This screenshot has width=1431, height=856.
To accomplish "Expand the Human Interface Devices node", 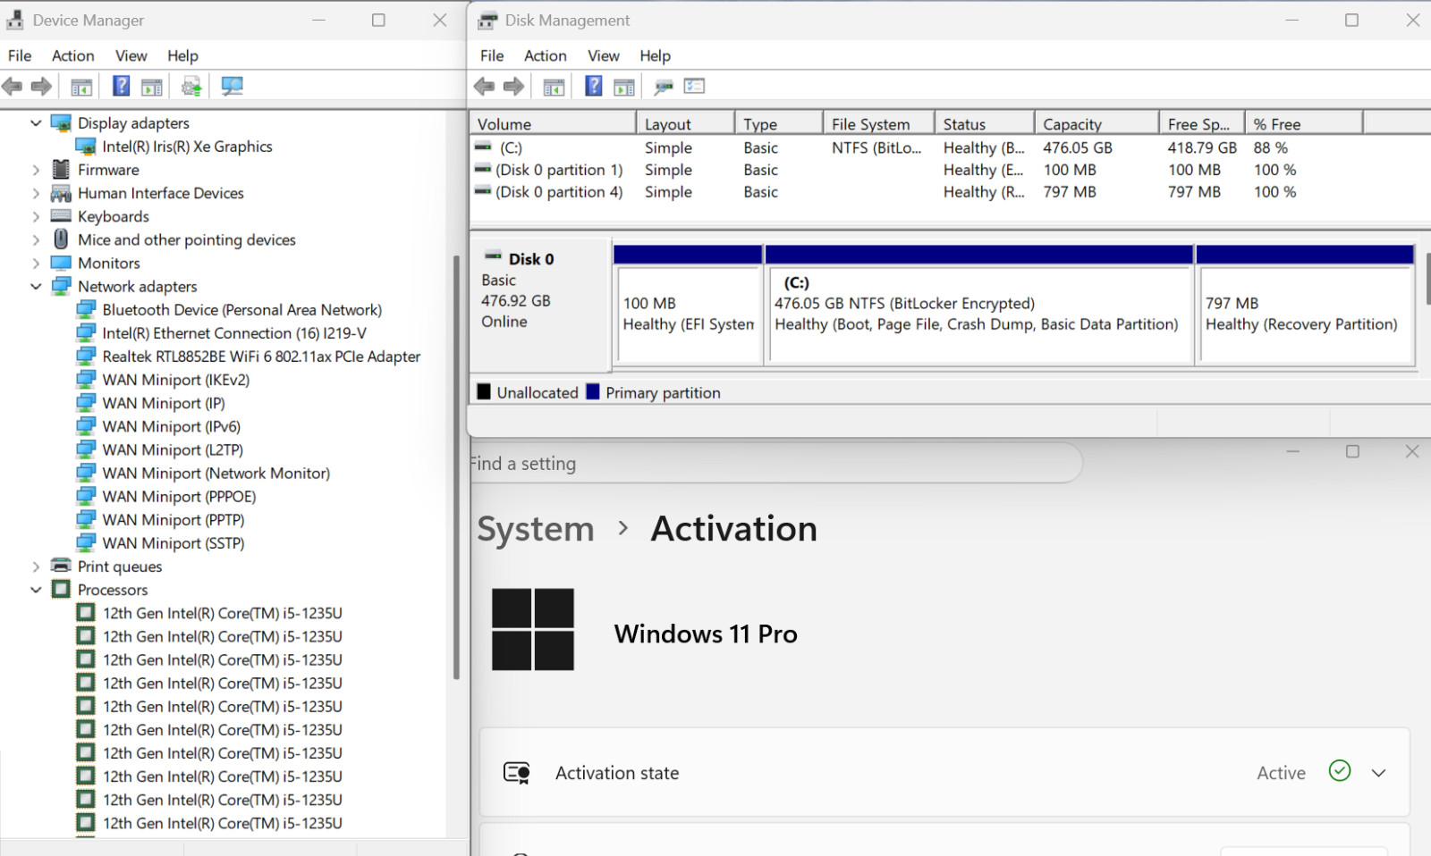I will tap(36, 193).
